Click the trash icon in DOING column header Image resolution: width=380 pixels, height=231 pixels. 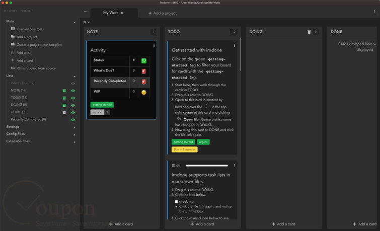click(x=309, y=32)
